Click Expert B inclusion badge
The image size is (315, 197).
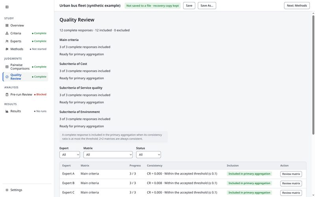249,183
